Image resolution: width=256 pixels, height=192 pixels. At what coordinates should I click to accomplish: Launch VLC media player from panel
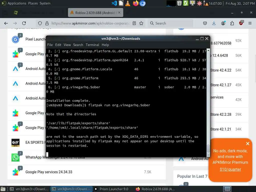[x=128, y=3]
